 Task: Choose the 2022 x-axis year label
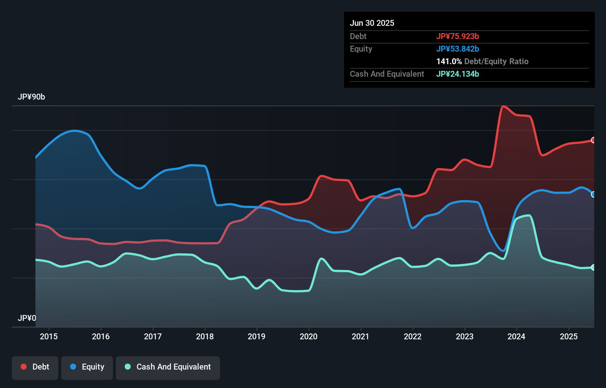[413, 336]
